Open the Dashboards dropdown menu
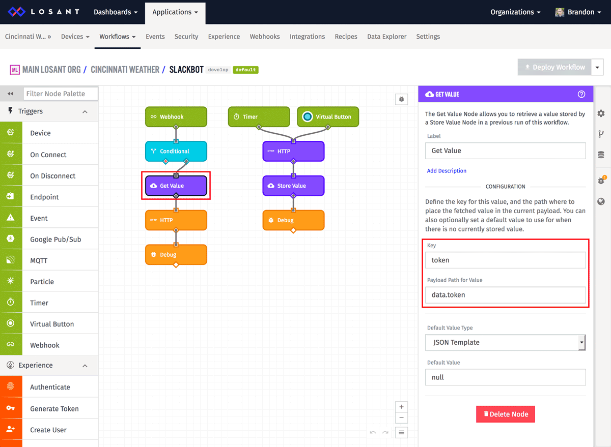The height and width of the screenshot is (447, 611). click(x=116, y=12)
